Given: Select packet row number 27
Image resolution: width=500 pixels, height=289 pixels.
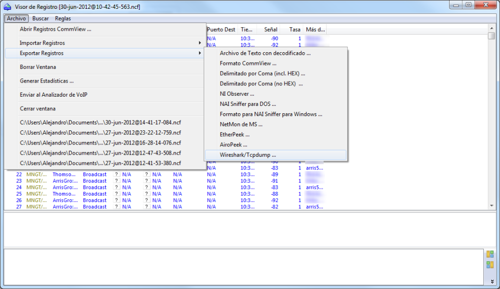Looking at the screenshot, I should [164, 207].
